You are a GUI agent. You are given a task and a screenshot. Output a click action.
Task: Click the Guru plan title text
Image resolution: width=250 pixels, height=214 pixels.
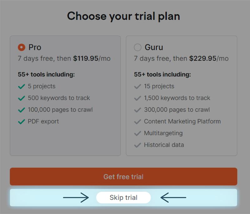coord(154,47)
